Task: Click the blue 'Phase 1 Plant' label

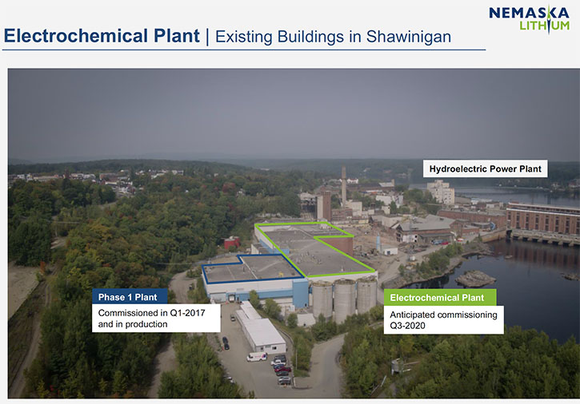Action: pyautogui.click(x=130, y=296)
